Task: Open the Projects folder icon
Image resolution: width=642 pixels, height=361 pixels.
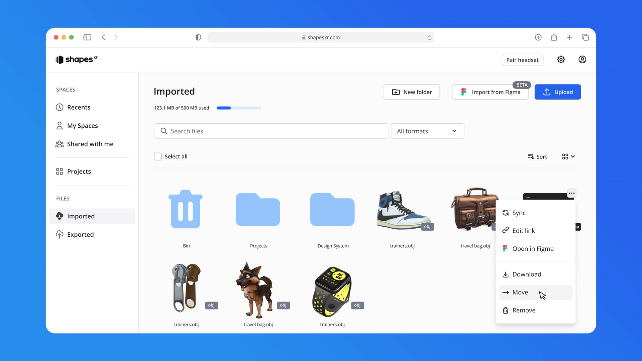Action: click(x=258, y=210)
